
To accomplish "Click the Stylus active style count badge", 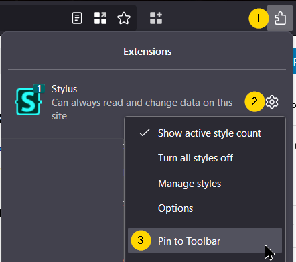I will [40, 88].
